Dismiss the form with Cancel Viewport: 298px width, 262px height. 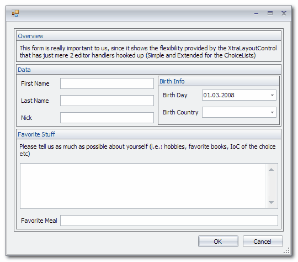click(263, 242)
